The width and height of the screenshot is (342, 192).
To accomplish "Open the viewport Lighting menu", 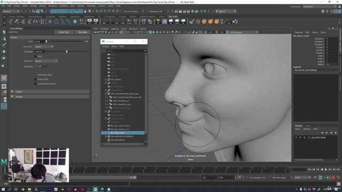I will [x=115, y=29].
